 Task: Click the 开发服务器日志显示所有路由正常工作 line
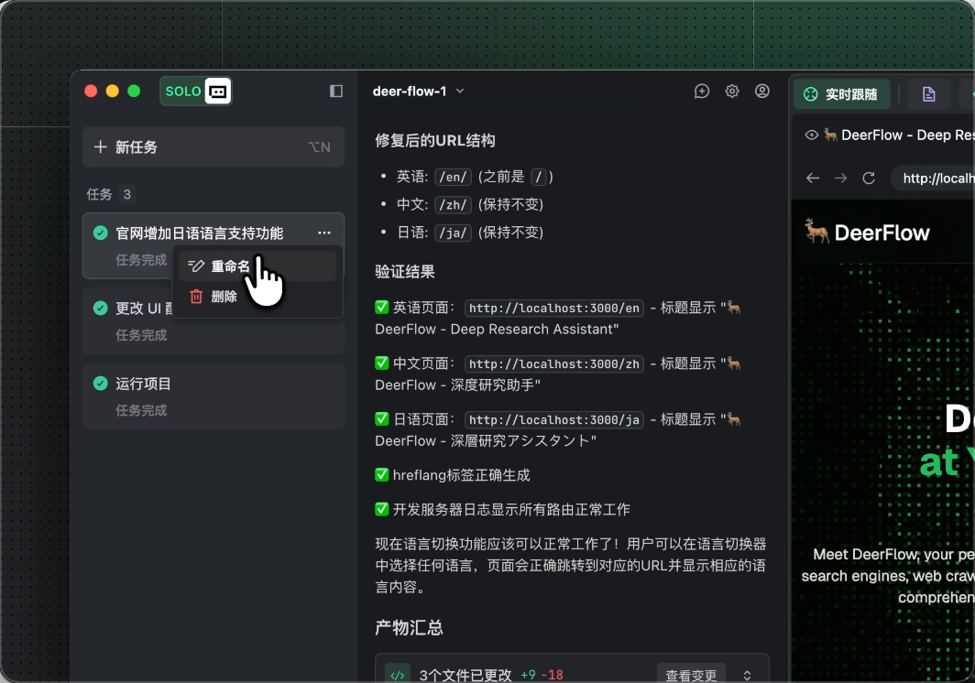pos(502,510)
